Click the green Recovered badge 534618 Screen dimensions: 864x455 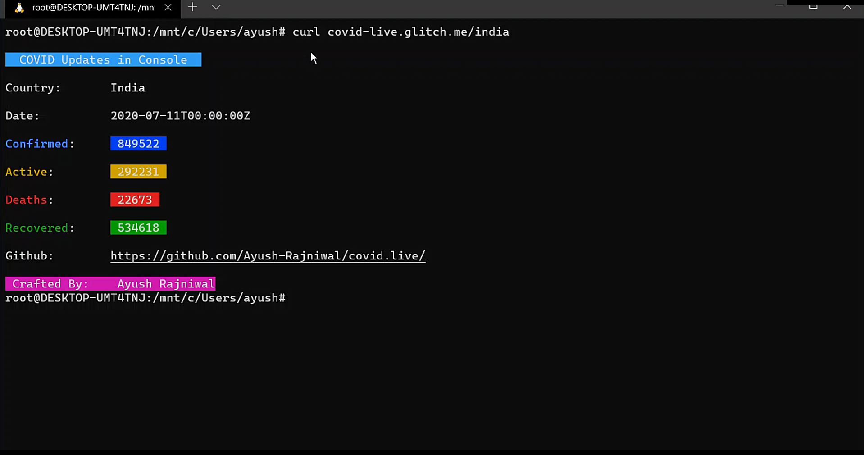tap(138, 227)
